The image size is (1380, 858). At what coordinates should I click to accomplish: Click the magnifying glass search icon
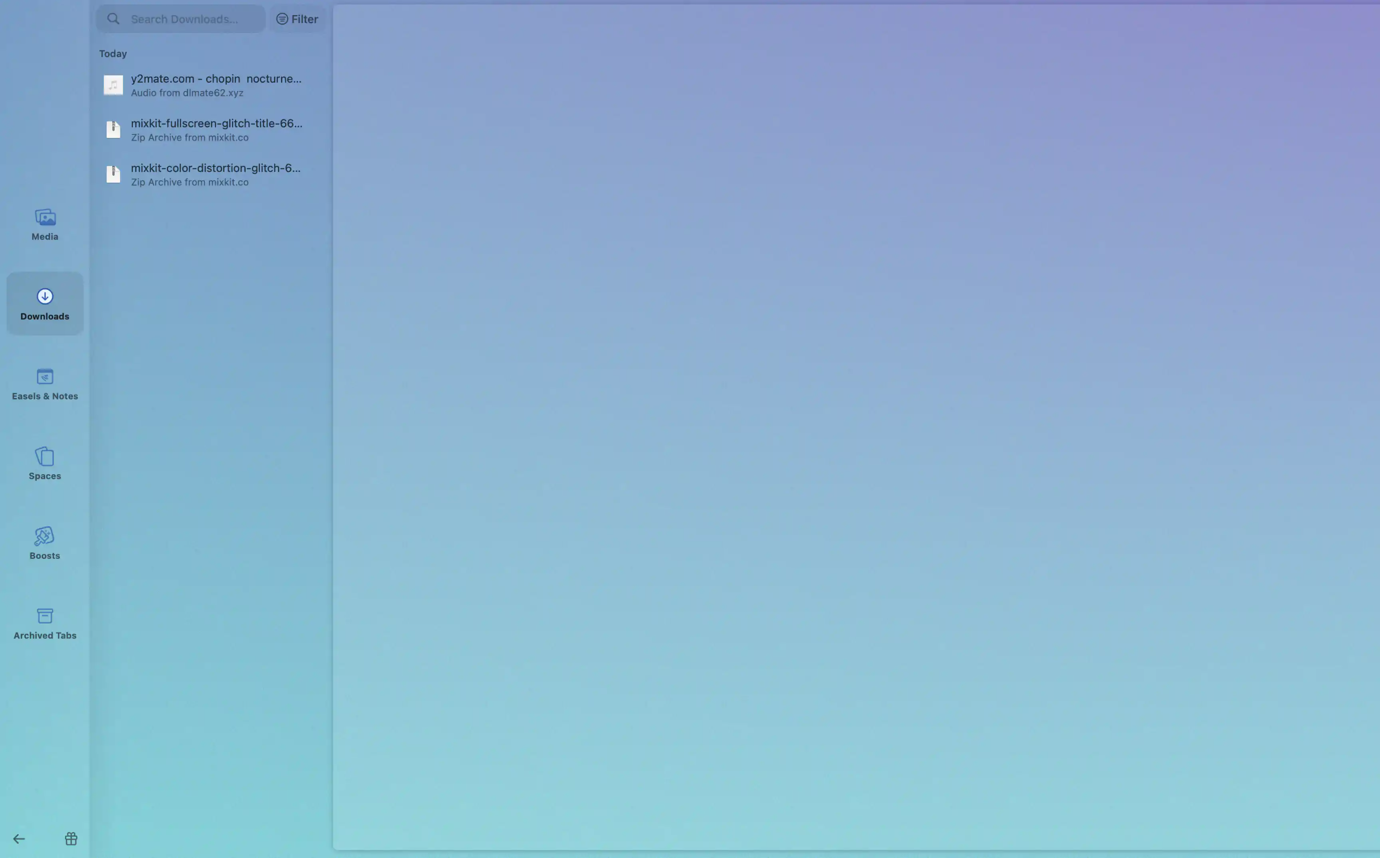click(114, 19)
